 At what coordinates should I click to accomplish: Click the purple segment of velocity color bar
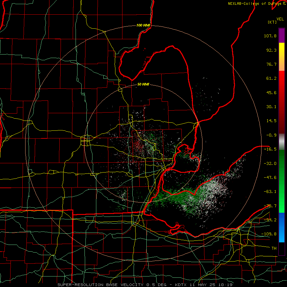tap(282, 35)
